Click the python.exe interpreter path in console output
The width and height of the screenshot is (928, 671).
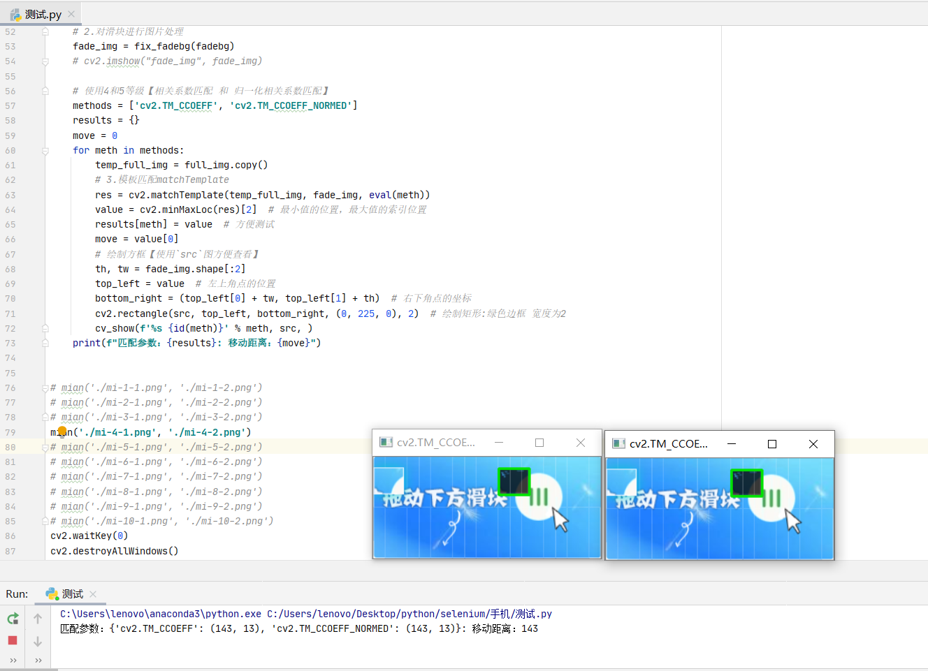coord(161,614)
